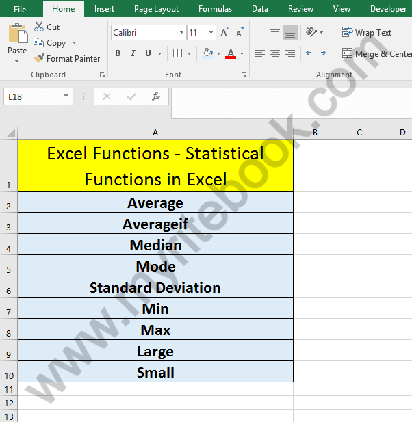Screen dimensions: 412x422
Task: Middle align the cell contents
Action: click(275, 33)
